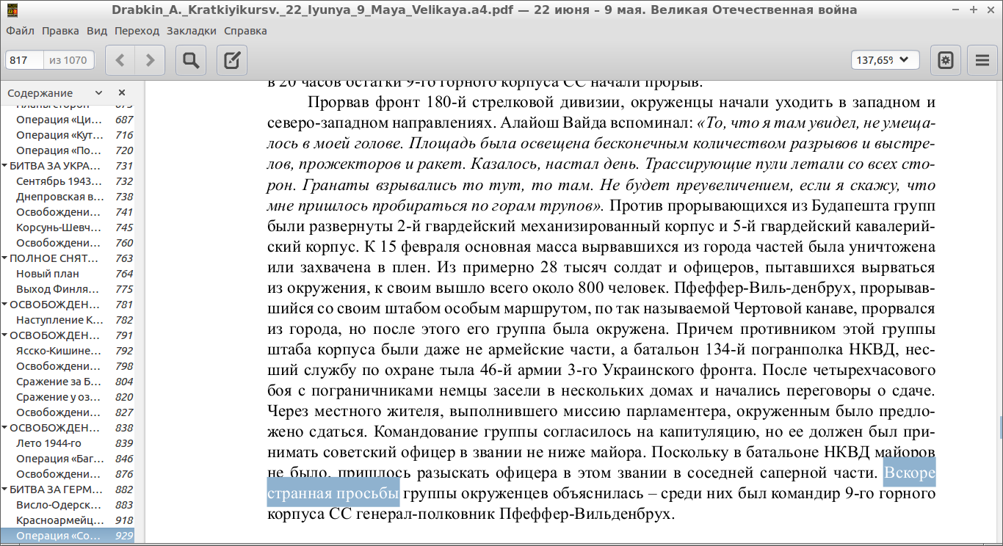Click the application icon in the title bar
The height and width of the screenshot is (546, 1003).
[12, 10]
